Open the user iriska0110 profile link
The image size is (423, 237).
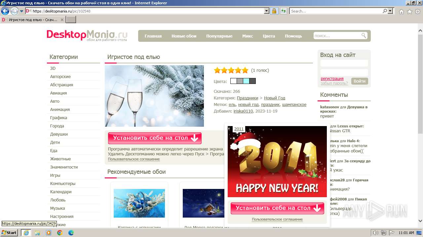coord(243,111)
